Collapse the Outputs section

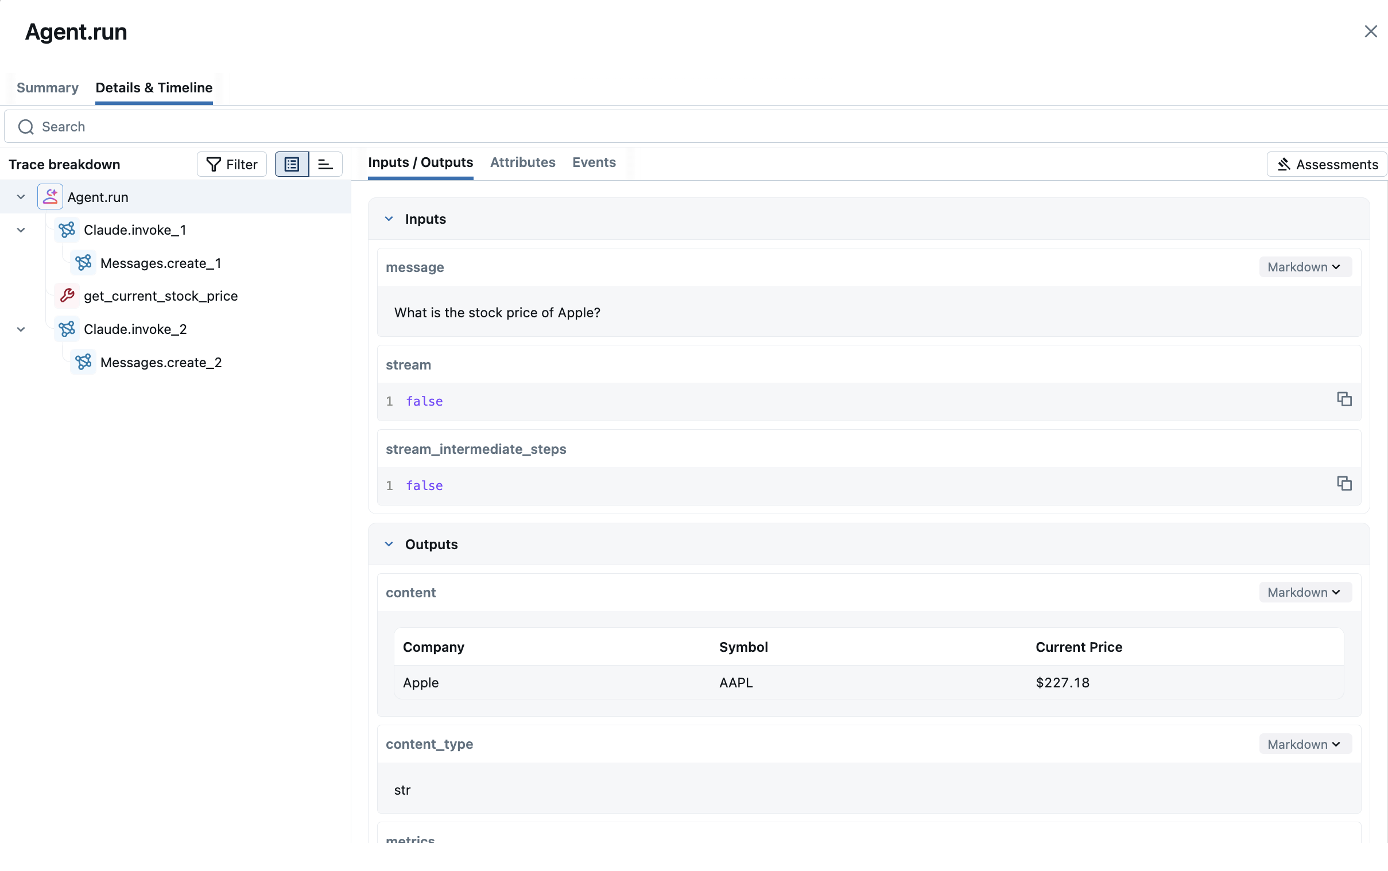[389, 545]
